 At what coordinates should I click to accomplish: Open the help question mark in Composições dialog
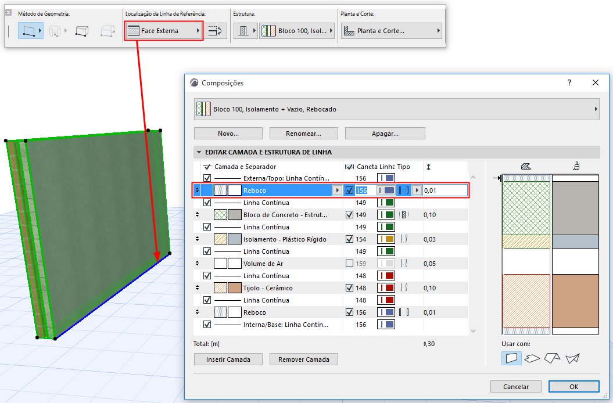click(x=569, y=82)
